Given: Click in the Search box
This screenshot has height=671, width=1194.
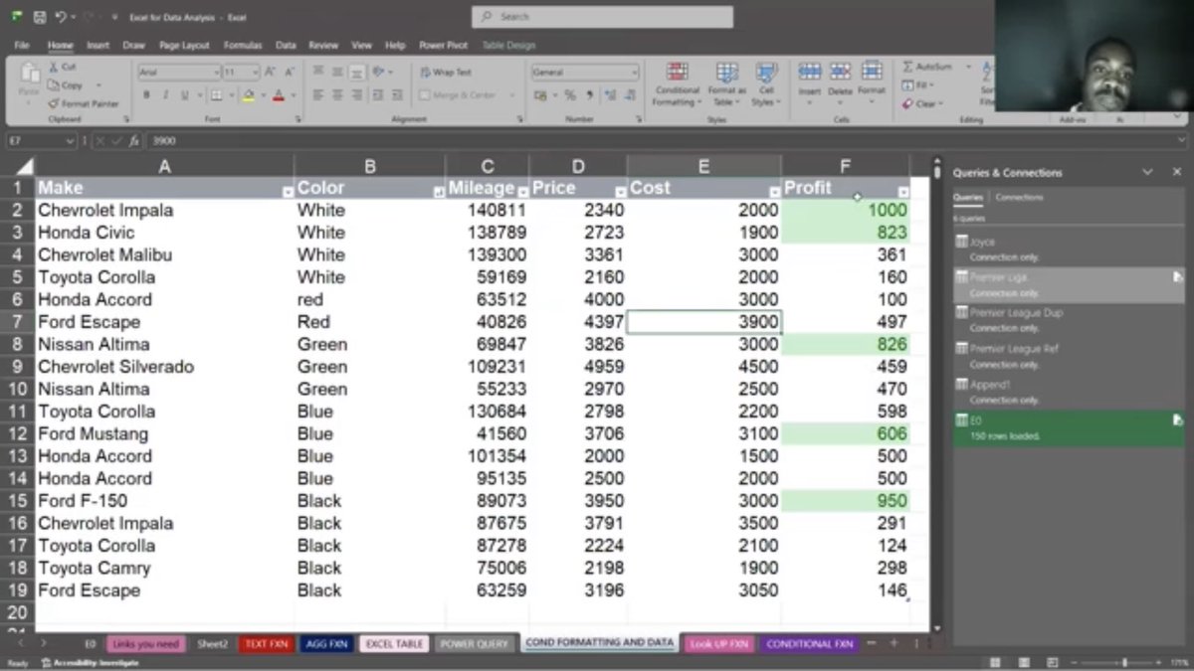Looking at the screenshot, I should coord(602,17).
